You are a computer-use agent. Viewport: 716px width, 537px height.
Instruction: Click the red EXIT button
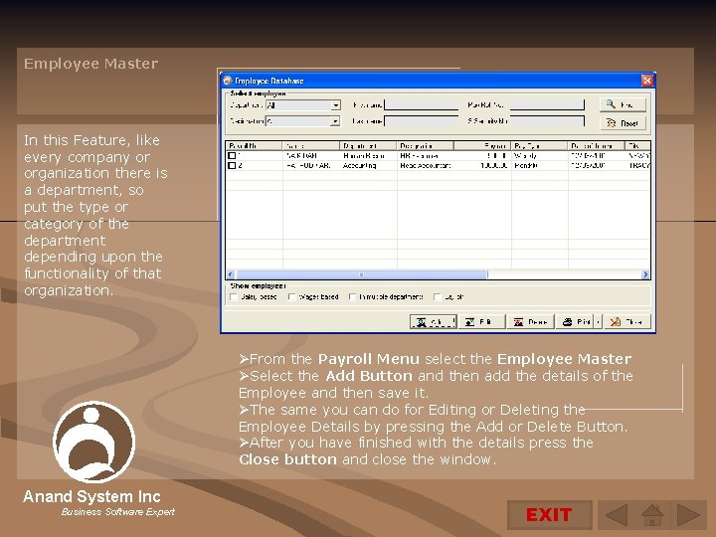pos(549,515)
